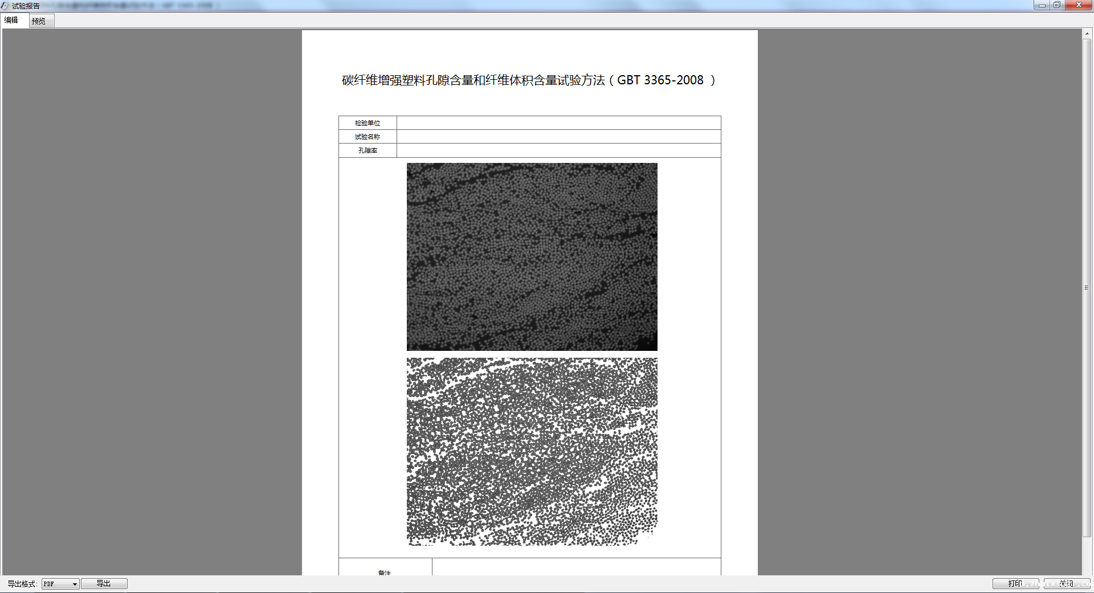Image resolution: width=1094 pixels, height=593 pixels.
Task: Click the 导出 export button
Action: coord(104,583)
